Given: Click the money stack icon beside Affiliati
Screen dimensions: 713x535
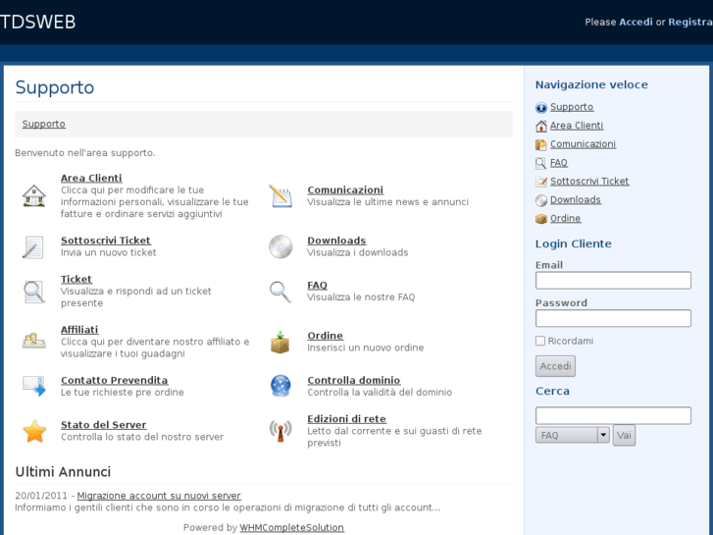Looking at the screenshot, I should click(34, 341).
